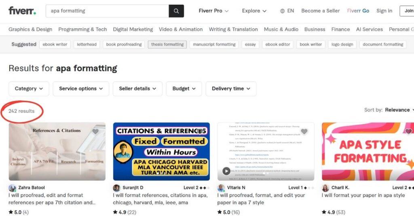
Task: Open gig title listing chicago, harvard, mla
Action: click(x=160, y=199)
